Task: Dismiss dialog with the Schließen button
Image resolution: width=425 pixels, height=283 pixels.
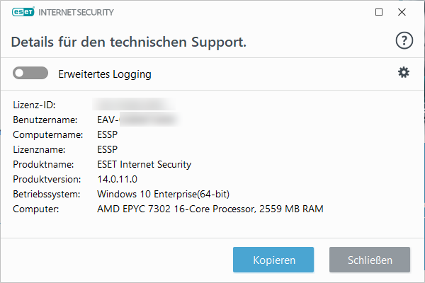Action: (x=370, y=260)
